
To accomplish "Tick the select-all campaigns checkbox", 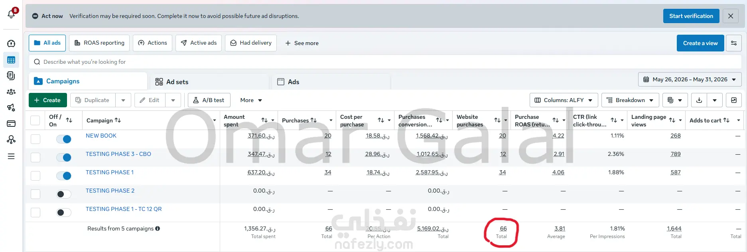I will 35,120.
